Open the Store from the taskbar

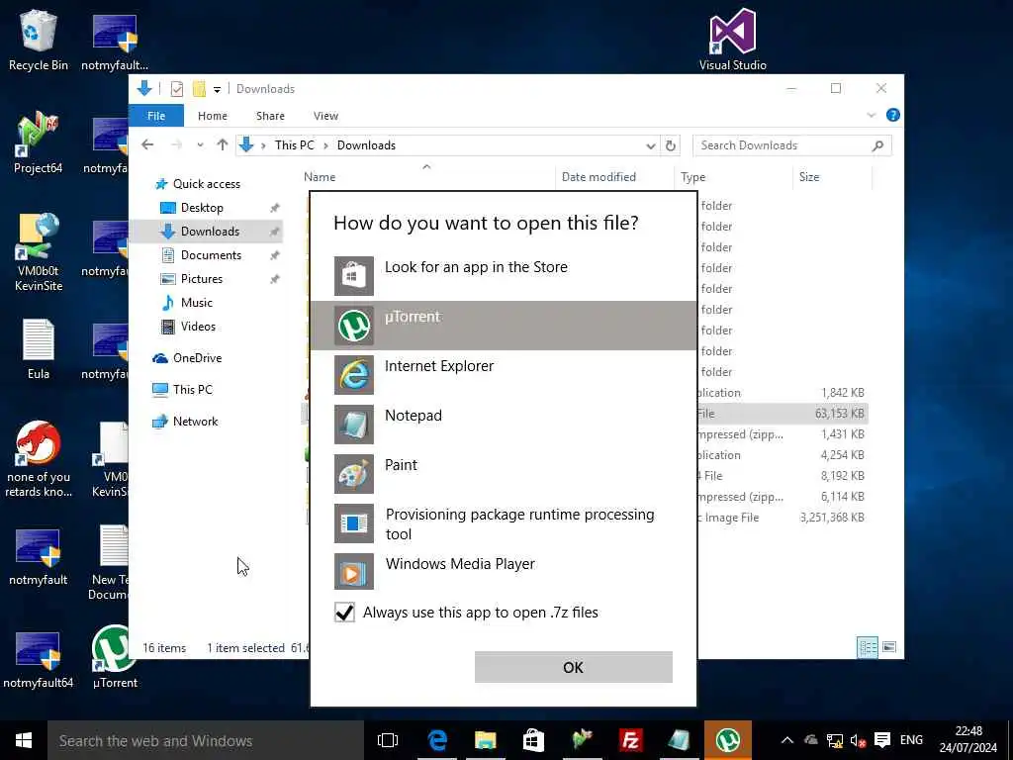coord(533,740)
